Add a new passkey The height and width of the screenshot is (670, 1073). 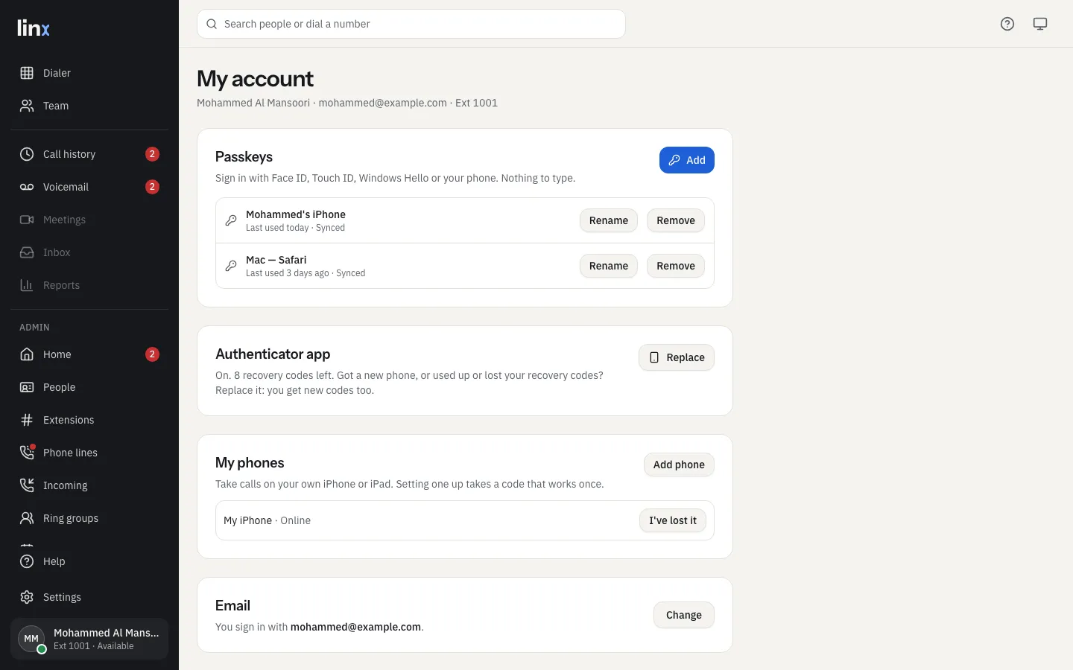point(687,160)
